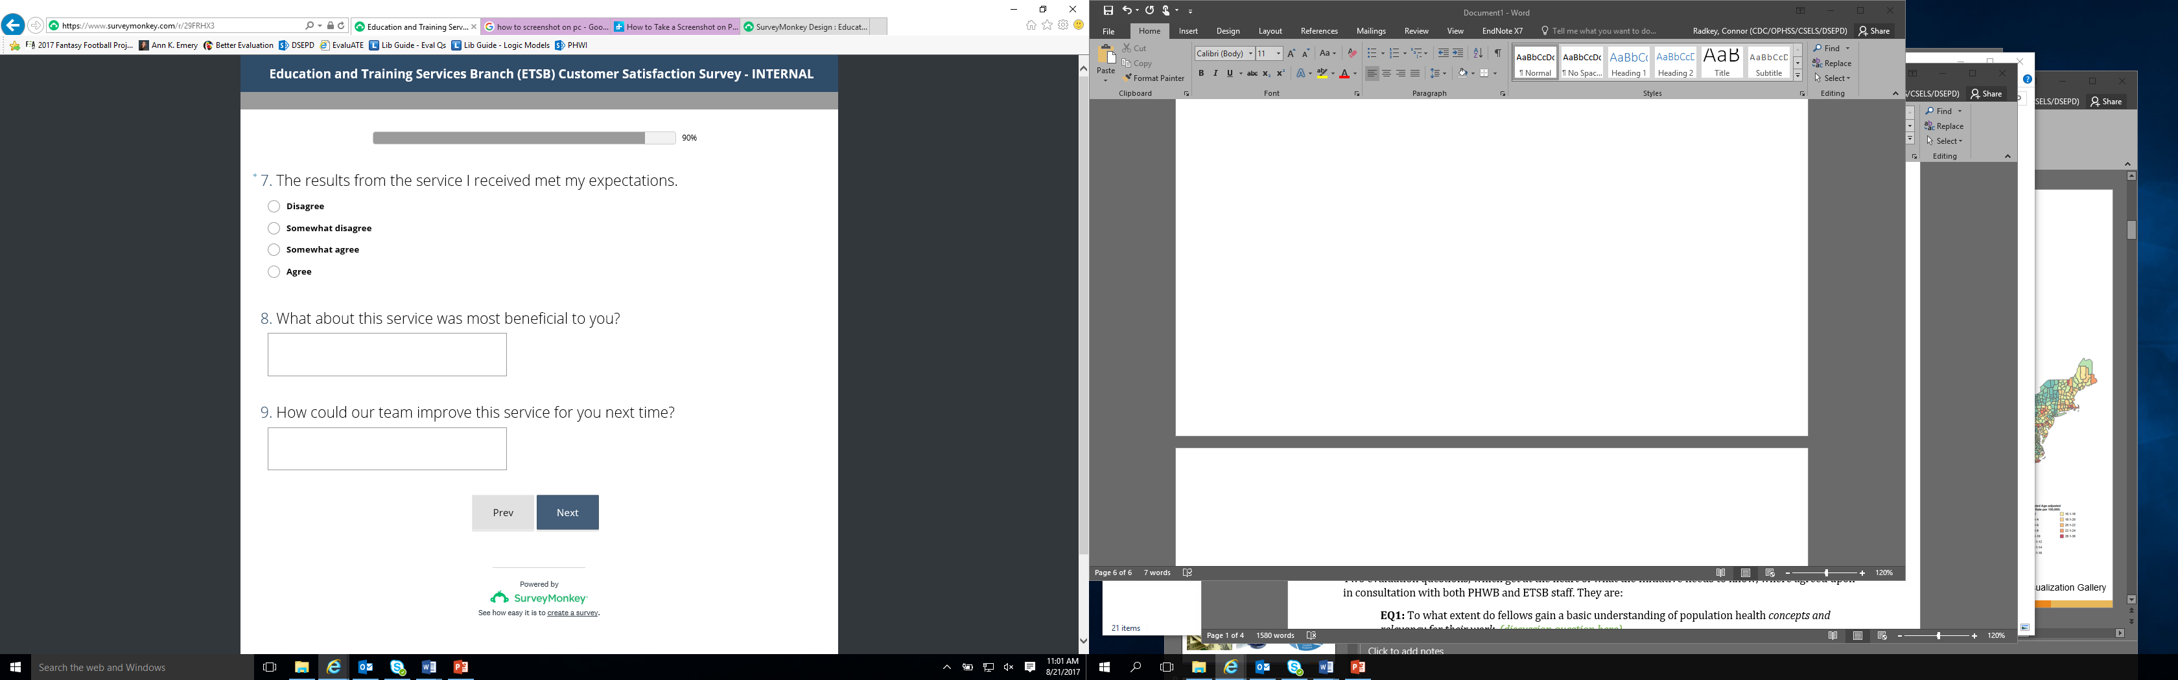Expand the Styles gallery More arrow in Document1

click(x=1797, y=76)
